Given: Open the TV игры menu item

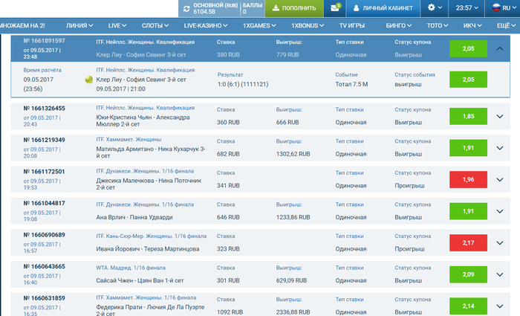Looking at the screenshot, I should [352, 25].
